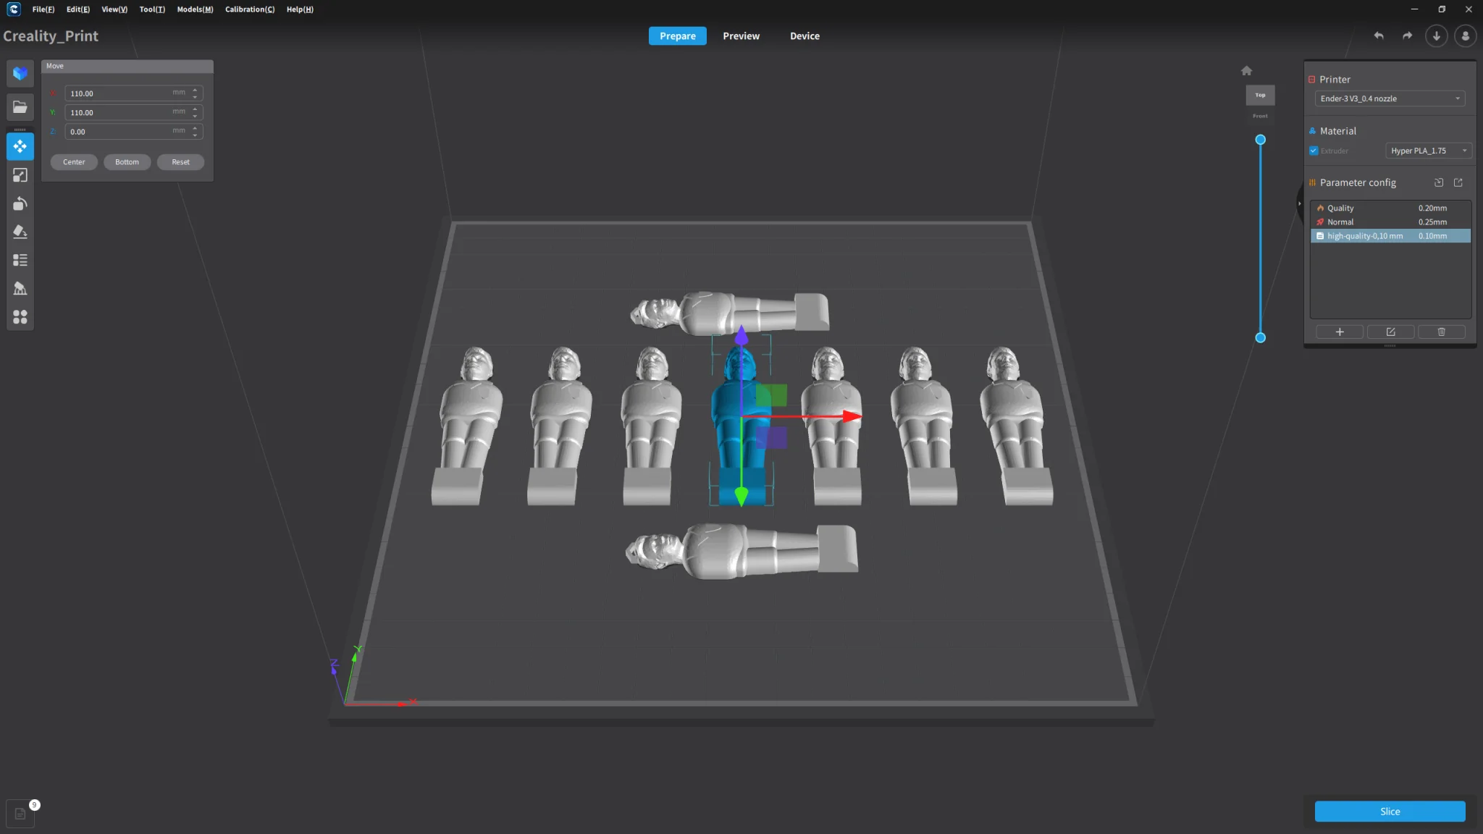
Task: Click Center in the Move panel
Action: pyautogui.click(x=74, y=162)
